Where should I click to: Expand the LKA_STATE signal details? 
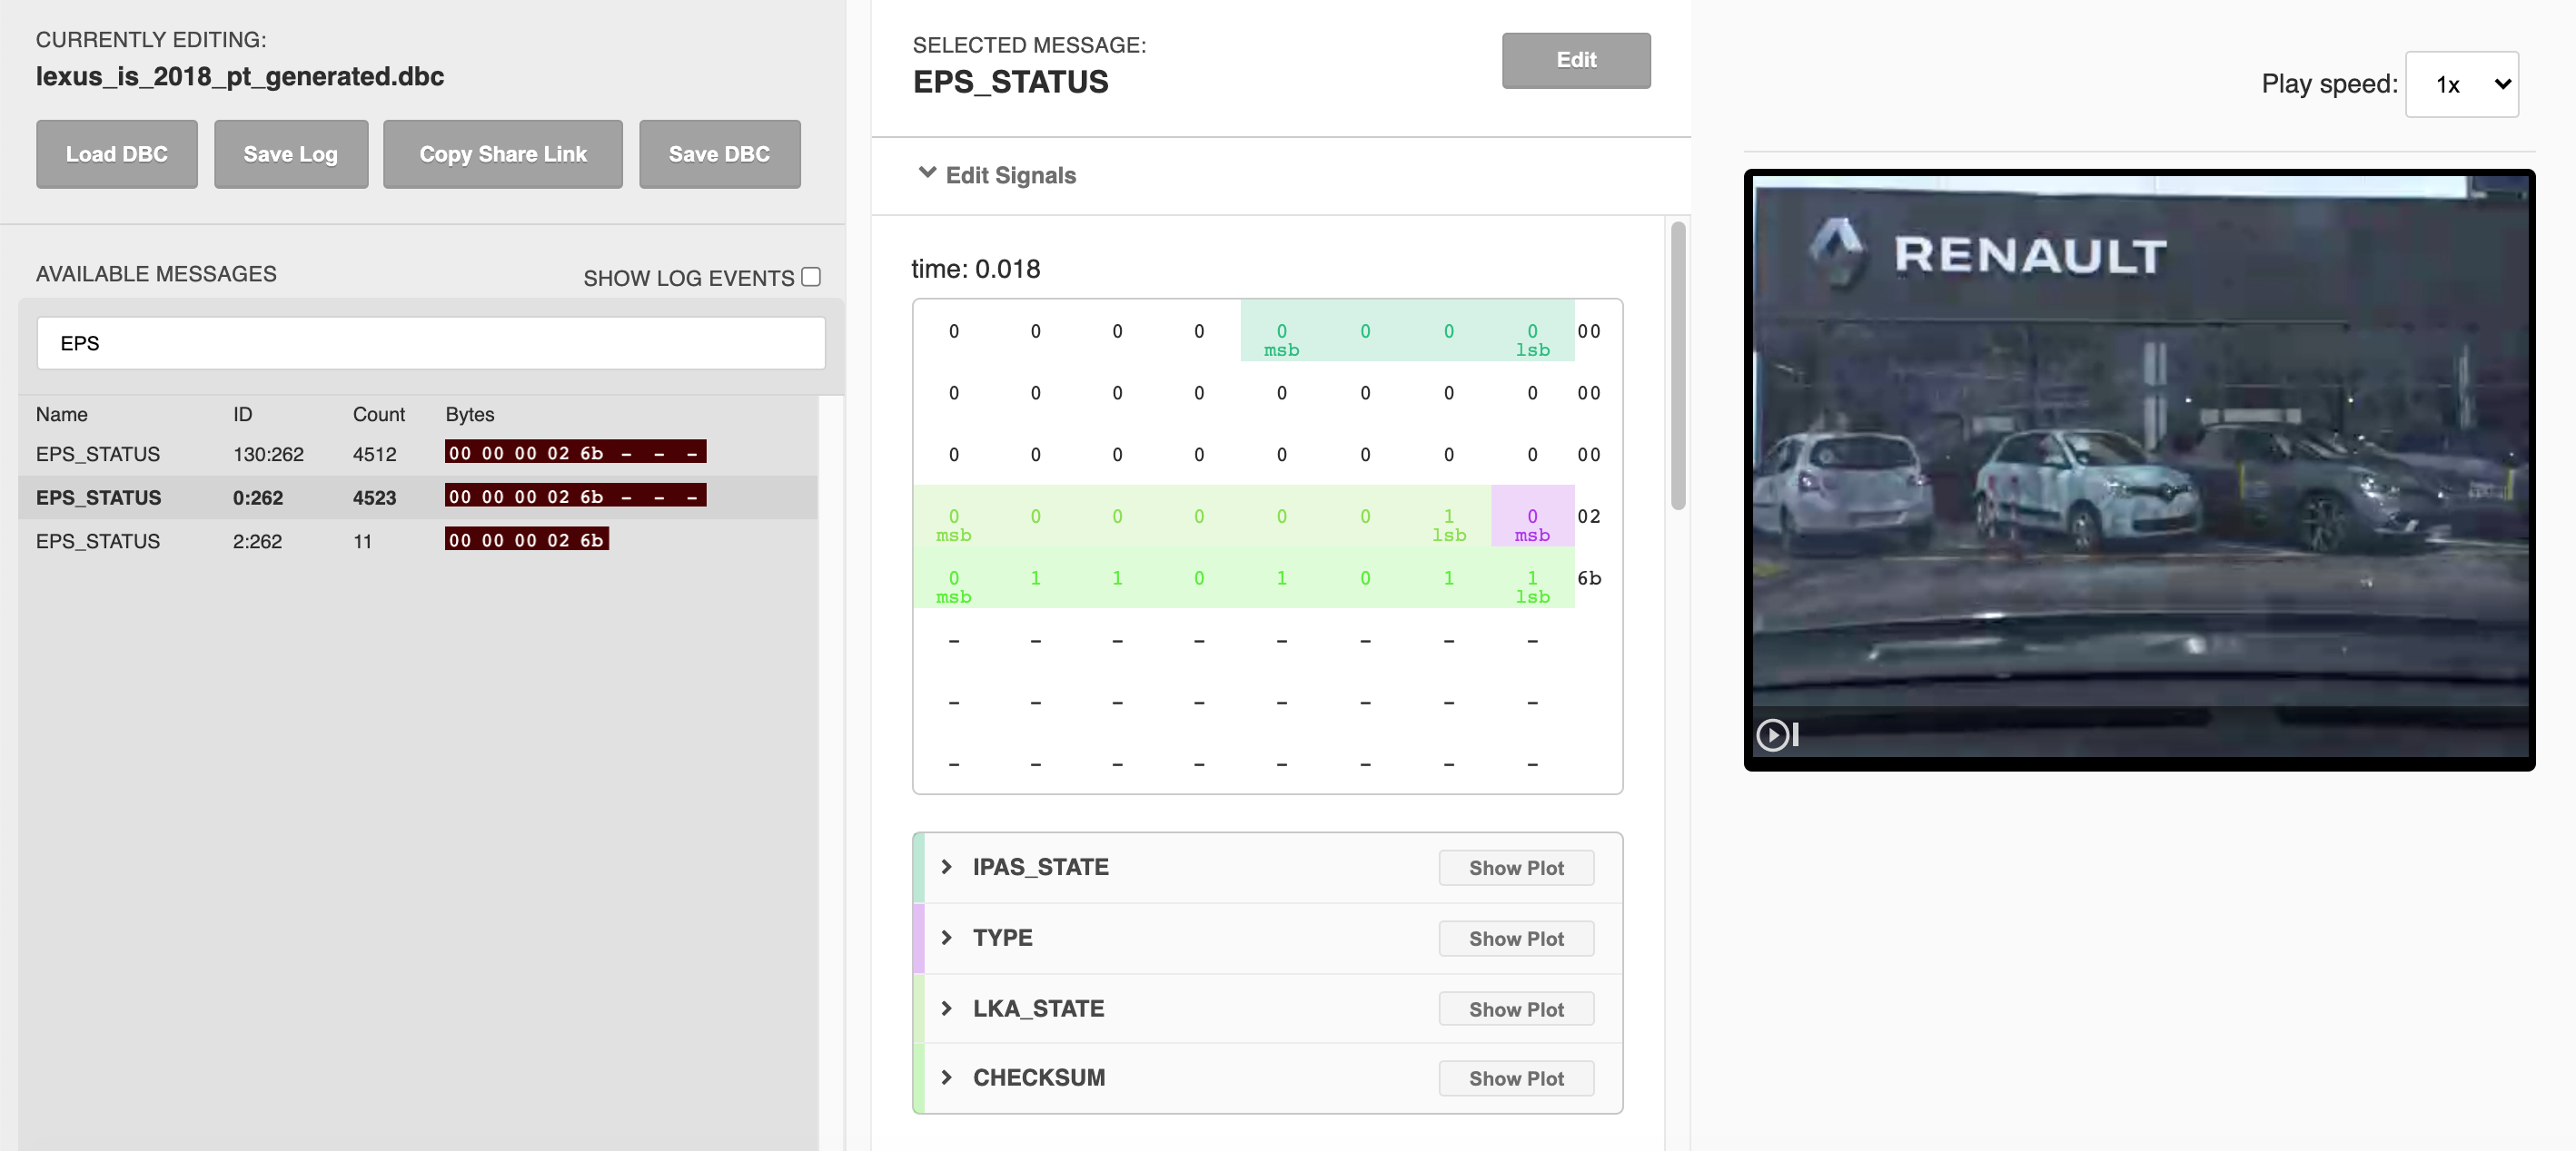coord(947,1008)
